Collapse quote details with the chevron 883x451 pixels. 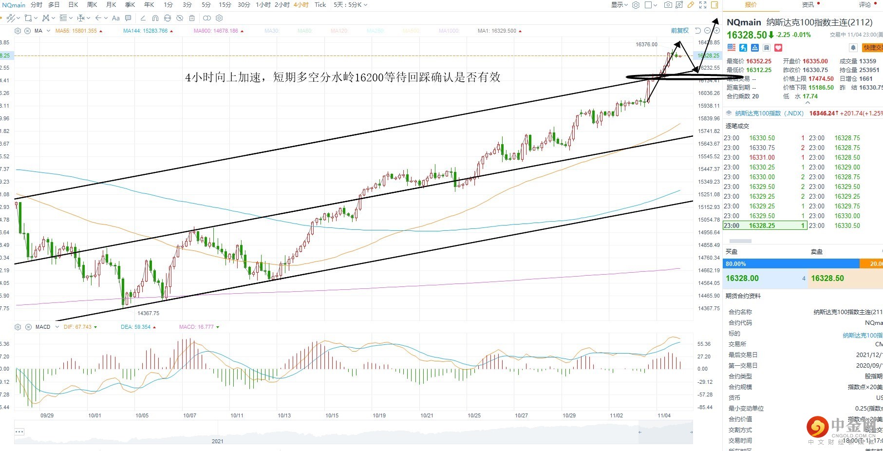[808, 103]
